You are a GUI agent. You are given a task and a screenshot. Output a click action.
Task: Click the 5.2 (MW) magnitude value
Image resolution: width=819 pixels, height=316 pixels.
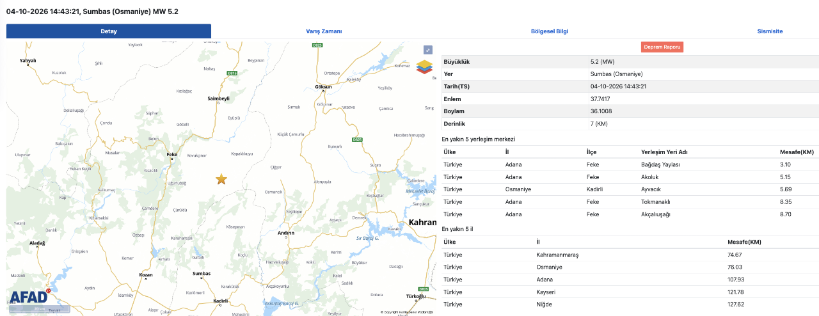pyautogui.click(x=602, y=62)
